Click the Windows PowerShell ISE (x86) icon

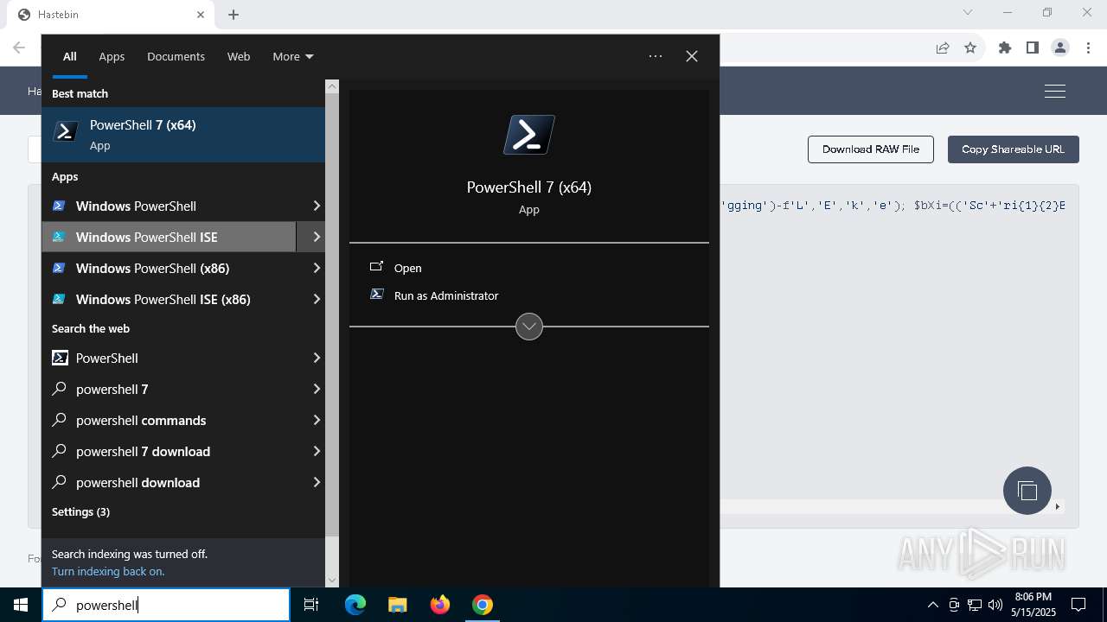point(59,299)
